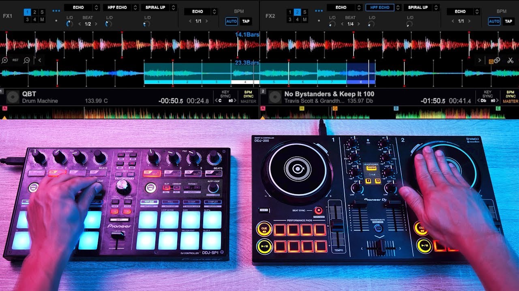Toggle deck 1 BPM SYNC
Image resolution: width=519 pixels, height=291 pixels.
point(248,94)
